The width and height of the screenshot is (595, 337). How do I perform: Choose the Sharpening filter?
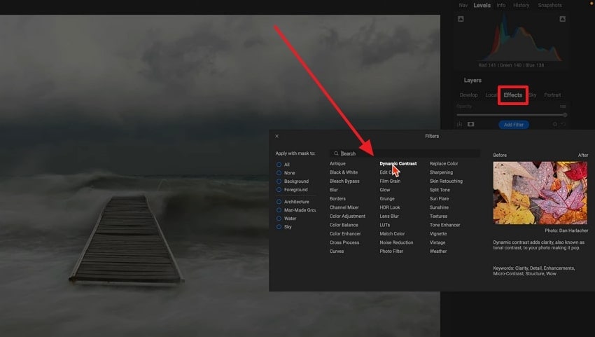441,172
